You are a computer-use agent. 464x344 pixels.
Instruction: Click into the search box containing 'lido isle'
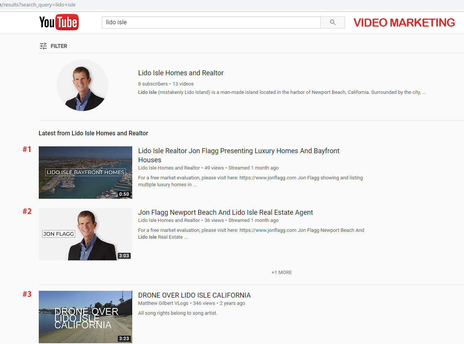coord(211,22)
